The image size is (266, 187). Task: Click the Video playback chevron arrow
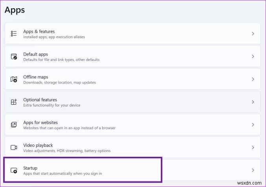point(253,147)
